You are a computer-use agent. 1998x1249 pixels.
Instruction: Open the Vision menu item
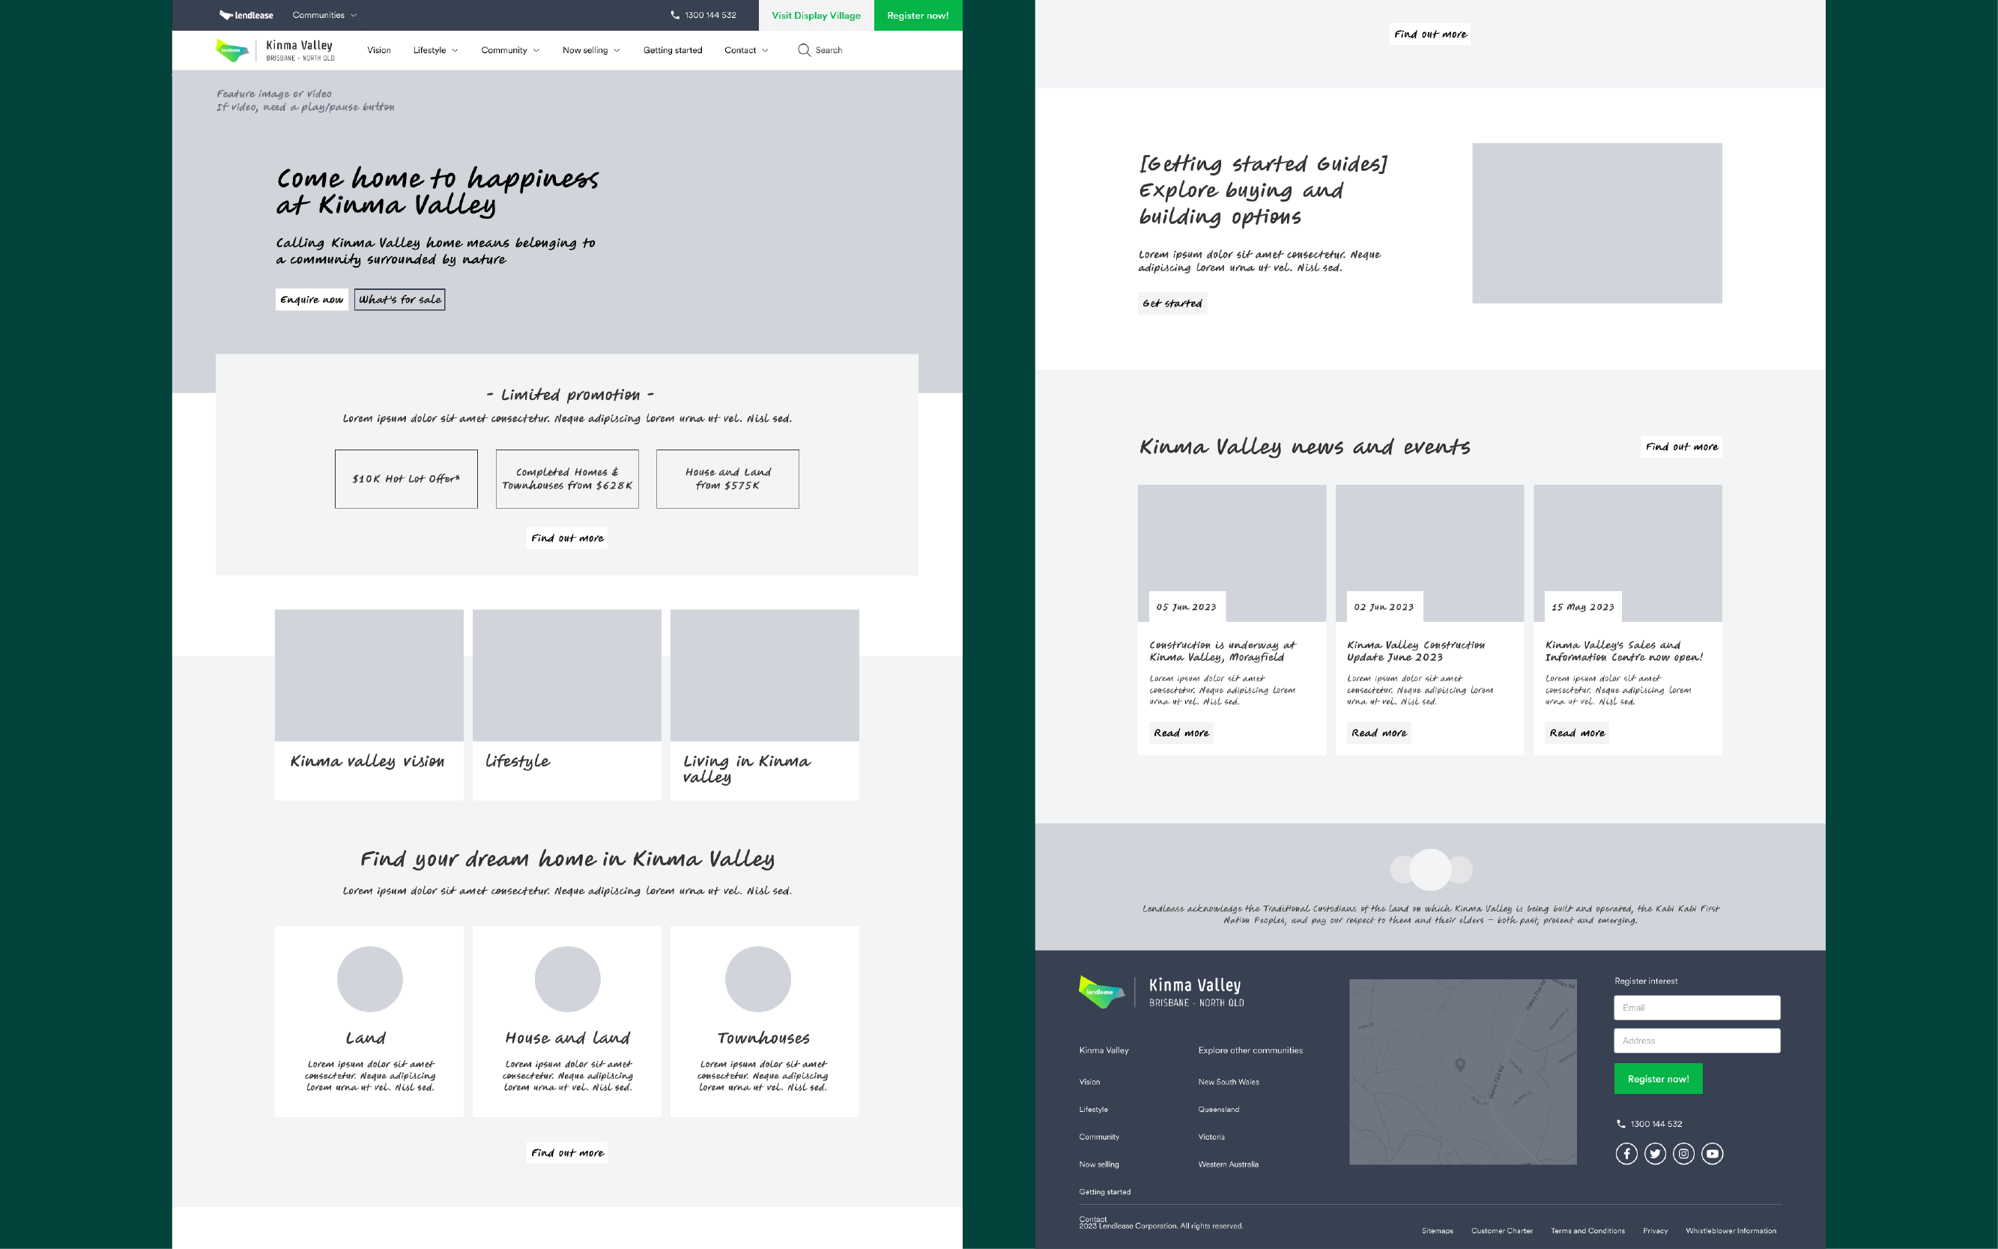(x=379, y=50)
